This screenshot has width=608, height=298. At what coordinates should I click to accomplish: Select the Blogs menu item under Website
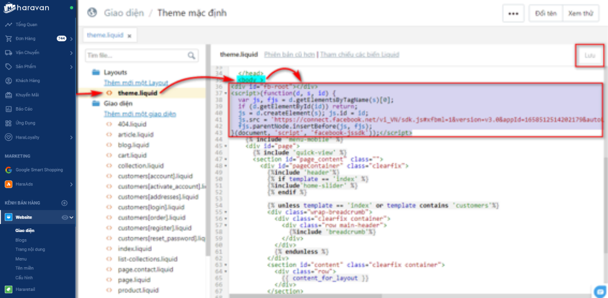[21, 240]
